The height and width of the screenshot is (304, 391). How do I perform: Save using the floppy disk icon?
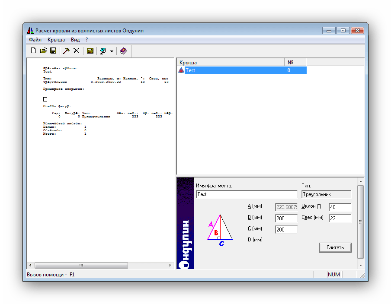pyautogui.click(x=53, y=51)
